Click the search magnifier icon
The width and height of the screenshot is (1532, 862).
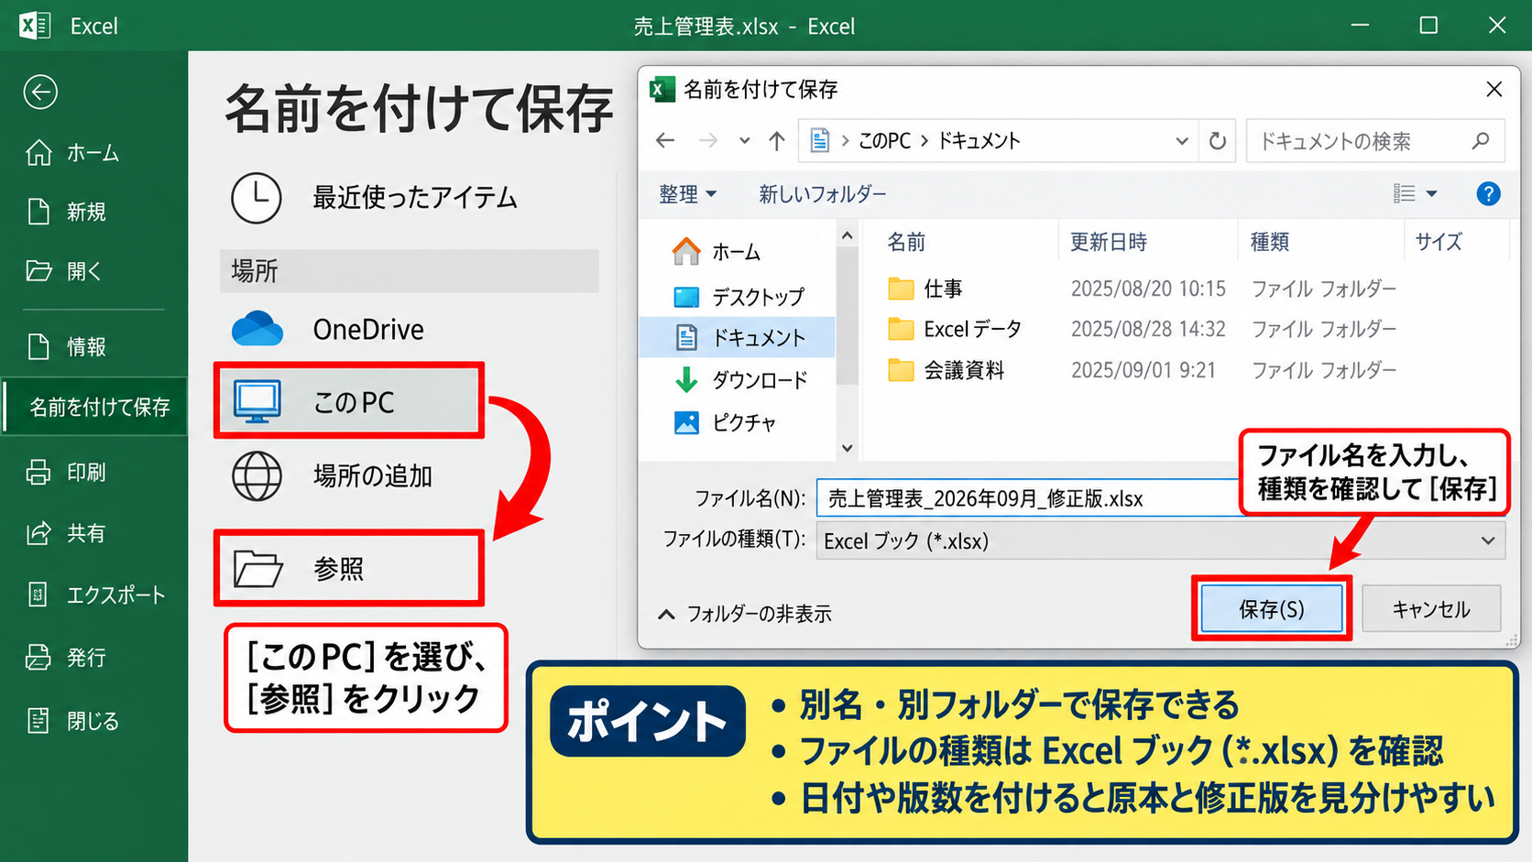pyautogui.click(x=1481, y=141)
